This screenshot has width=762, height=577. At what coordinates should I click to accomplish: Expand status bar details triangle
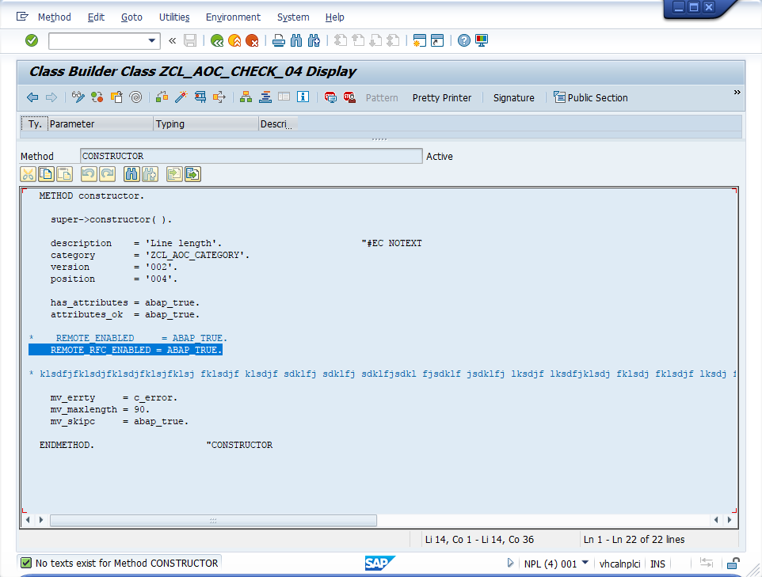510,563
